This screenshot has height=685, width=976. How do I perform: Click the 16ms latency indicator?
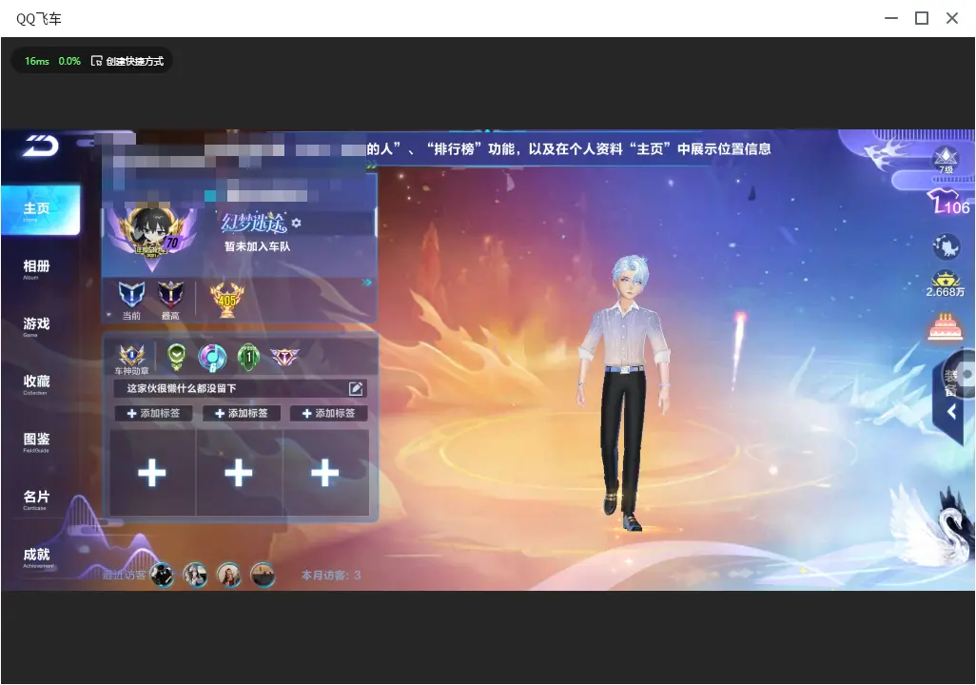(37, 61)
